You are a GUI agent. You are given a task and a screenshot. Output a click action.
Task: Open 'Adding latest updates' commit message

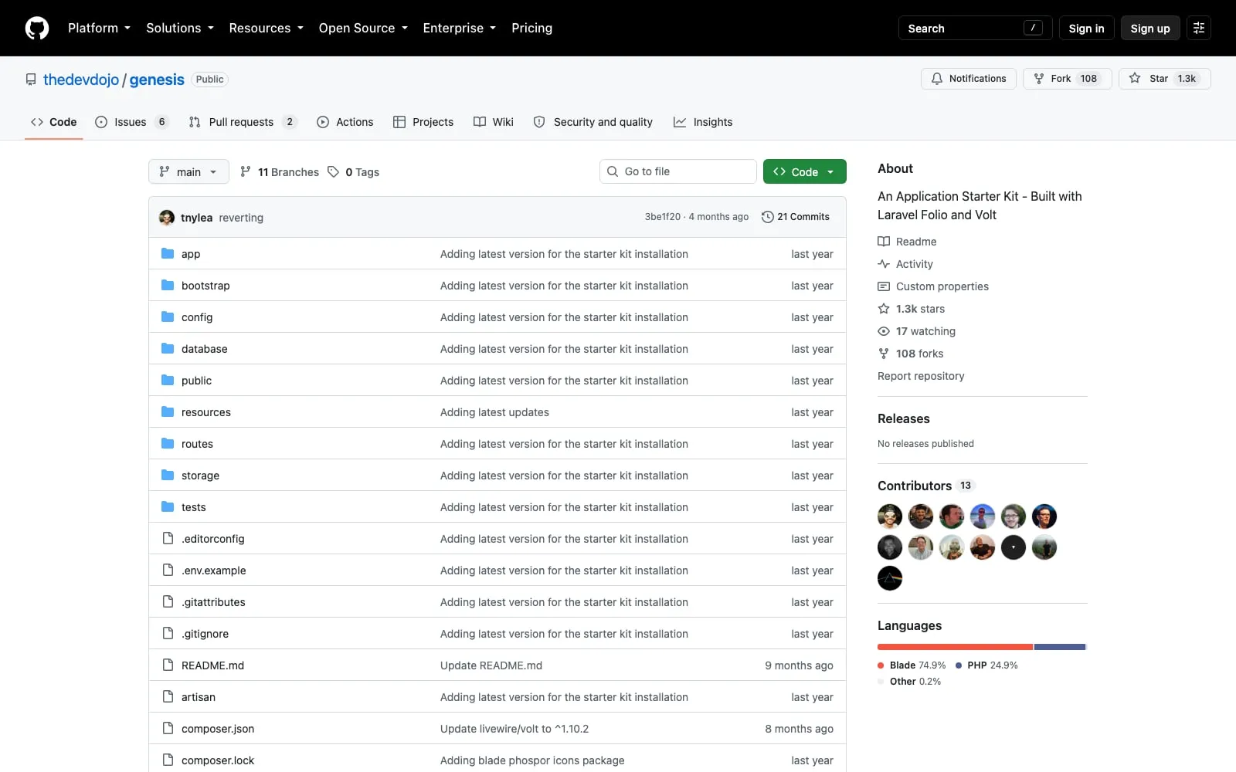coord(494,412)
